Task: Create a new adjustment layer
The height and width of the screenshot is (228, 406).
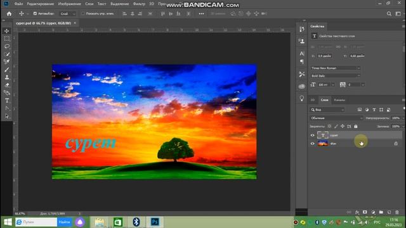Action: [x=373, y=212]
